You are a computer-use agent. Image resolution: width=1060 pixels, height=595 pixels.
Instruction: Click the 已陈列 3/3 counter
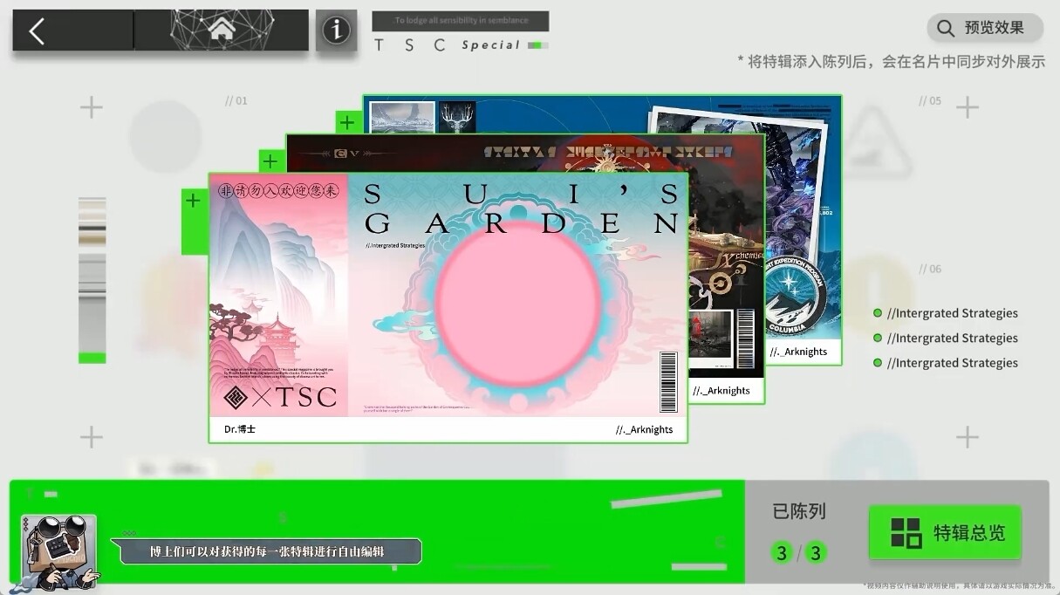click(799, 532)
